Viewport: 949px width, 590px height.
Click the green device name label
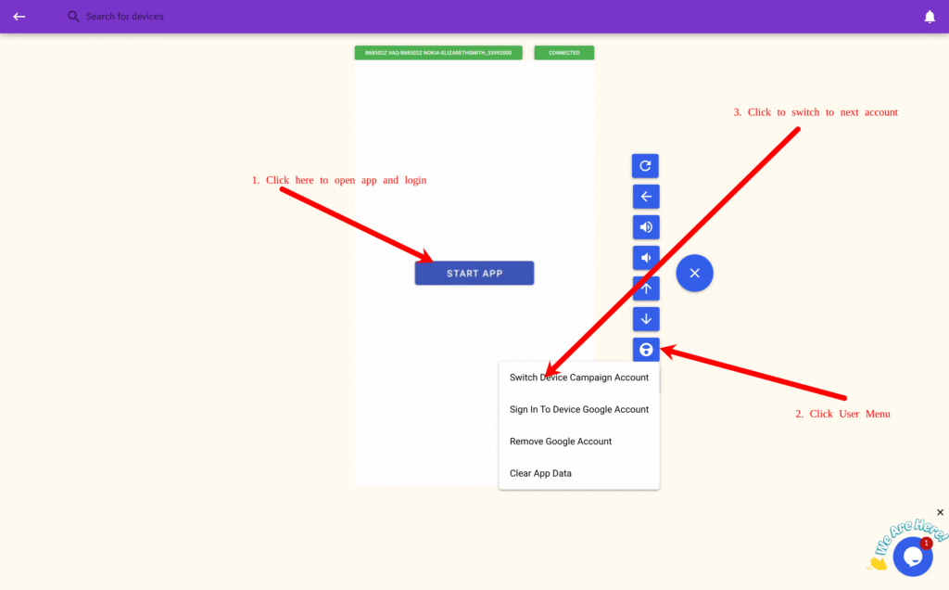point(437,53)
